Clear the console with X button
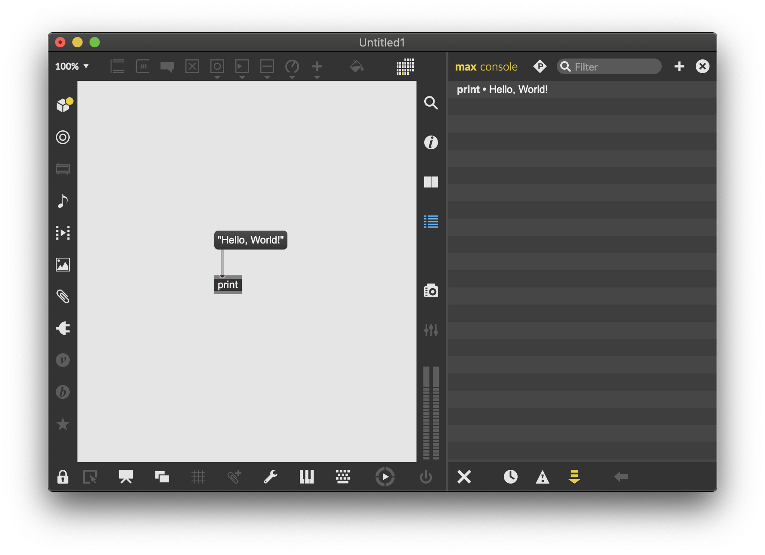The width and height of the screenshot is (765, 555). (x=464, y=477)
